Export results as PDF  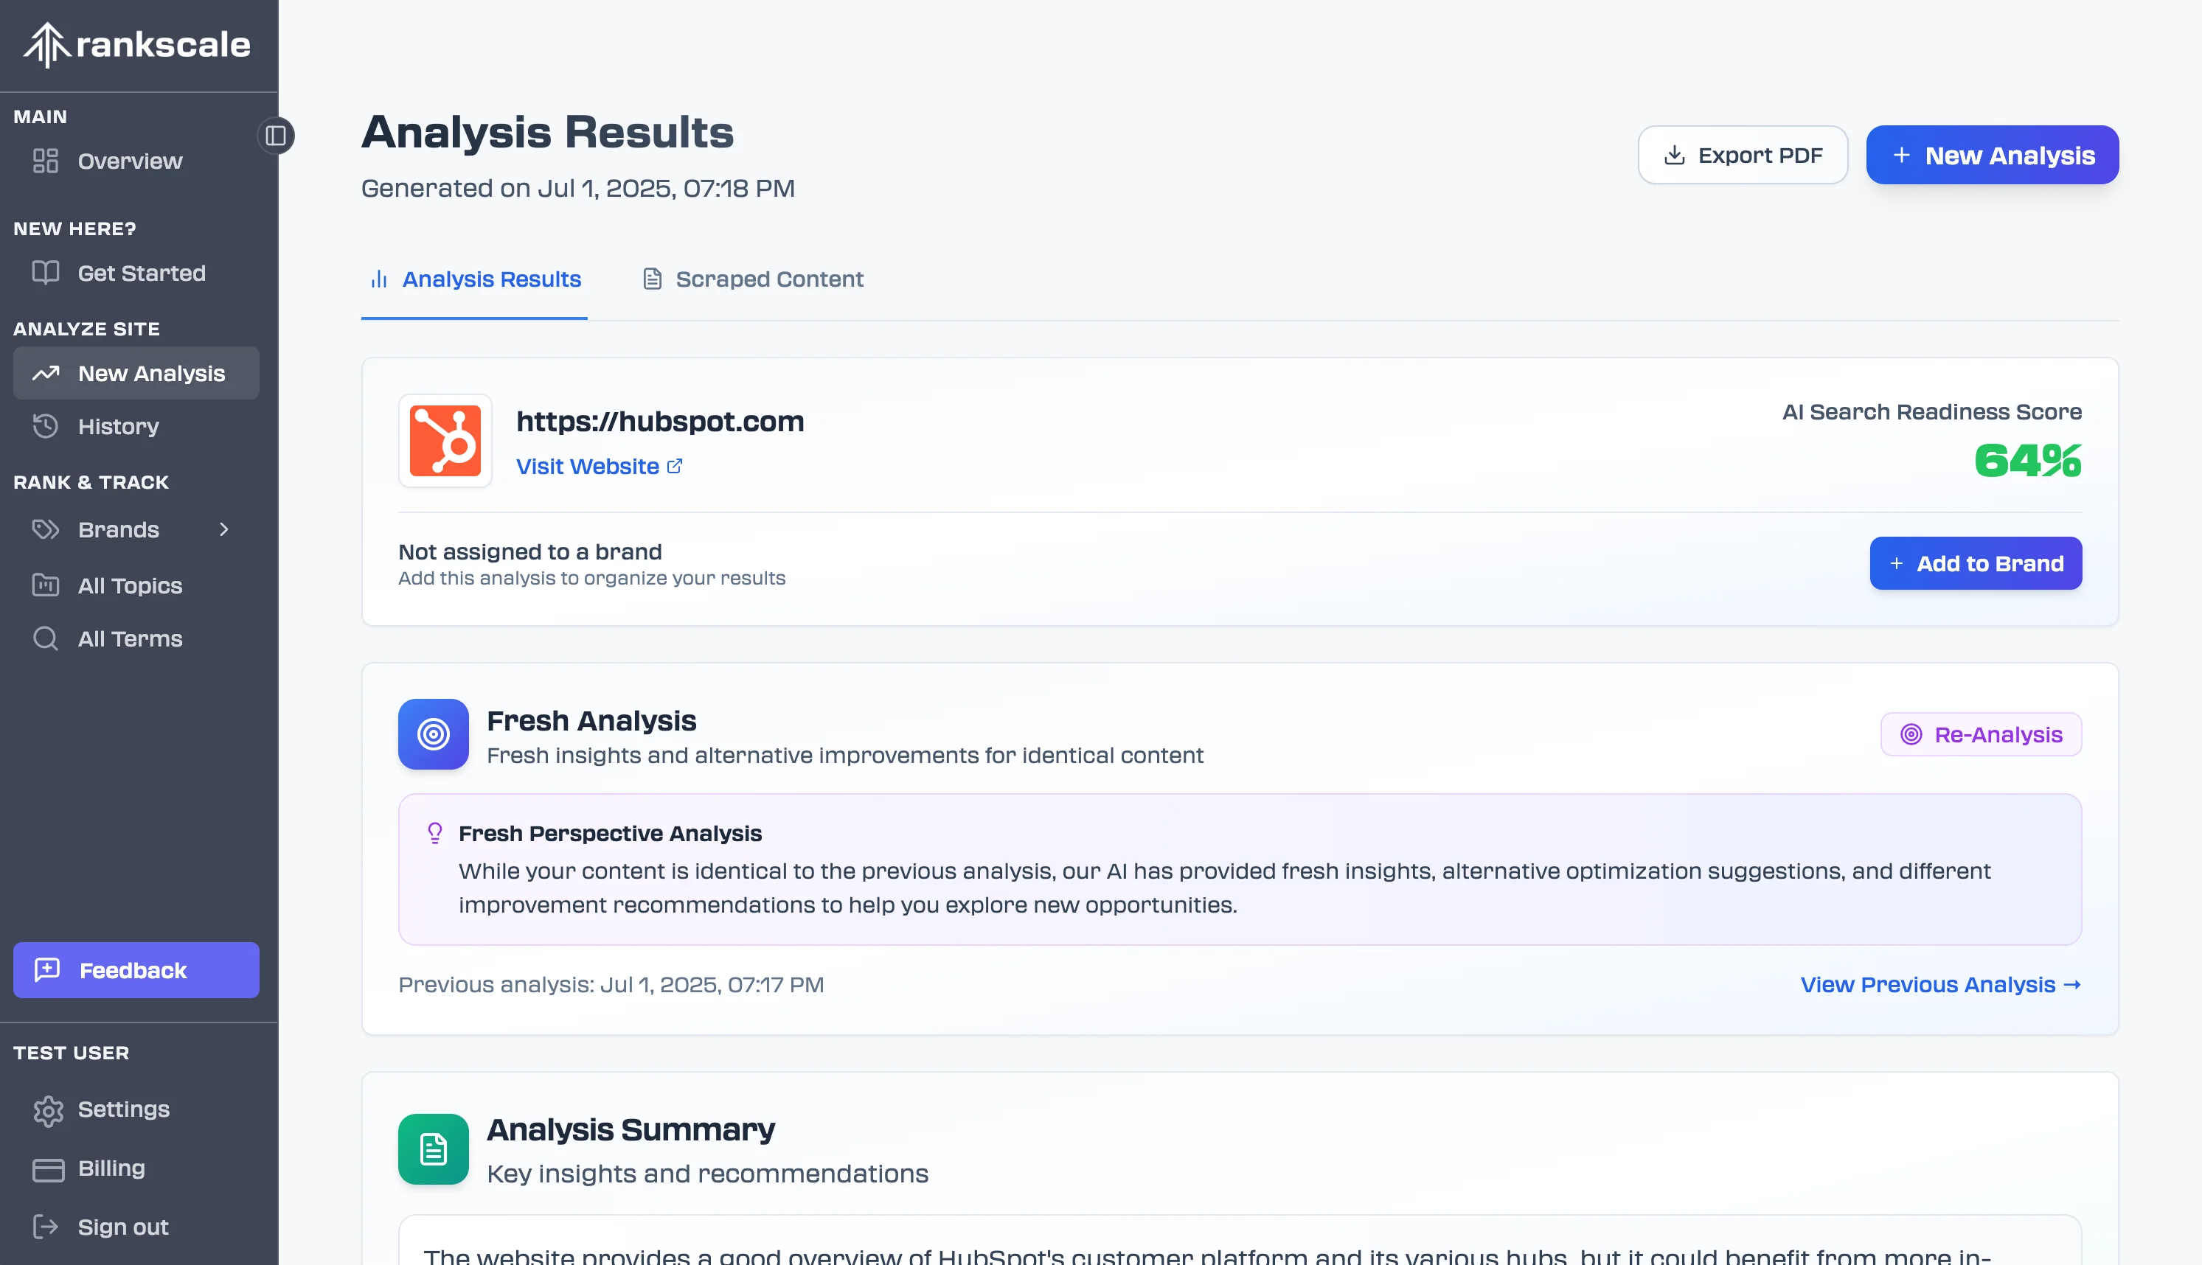1743,155
